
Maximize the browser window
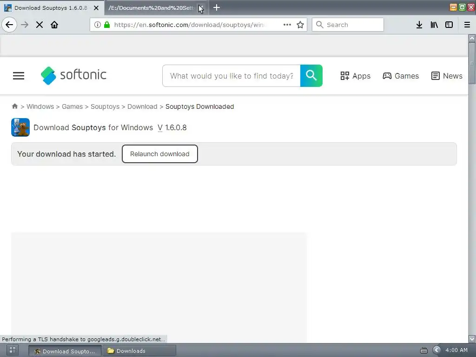coord(462,7)
